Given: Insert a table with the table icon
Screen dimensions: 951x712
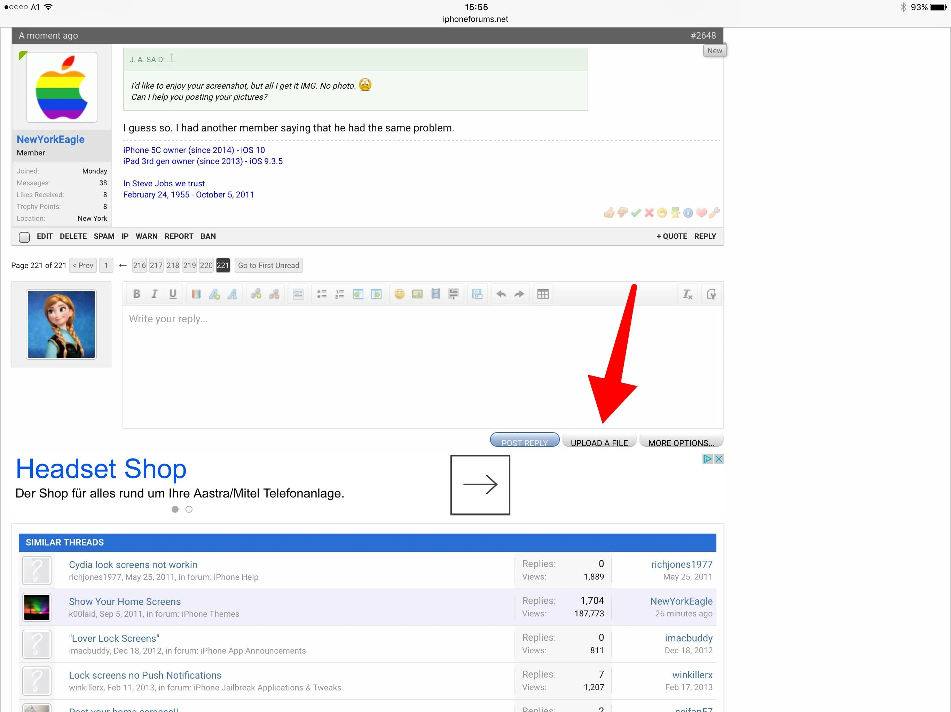Looking at the screenshot, I should click(x=543, y=294).
